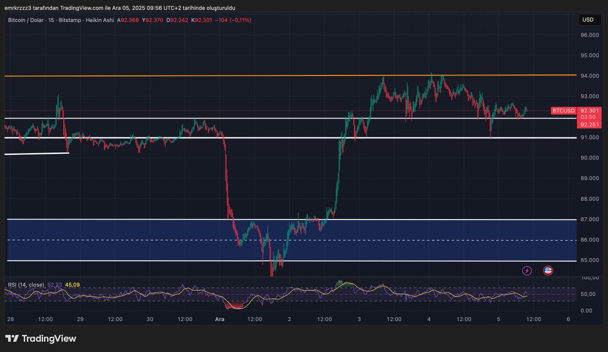This screenshot has height=352, width=608.
Task: Click the 15 interval in chart legend
Action: pos(51,20)
